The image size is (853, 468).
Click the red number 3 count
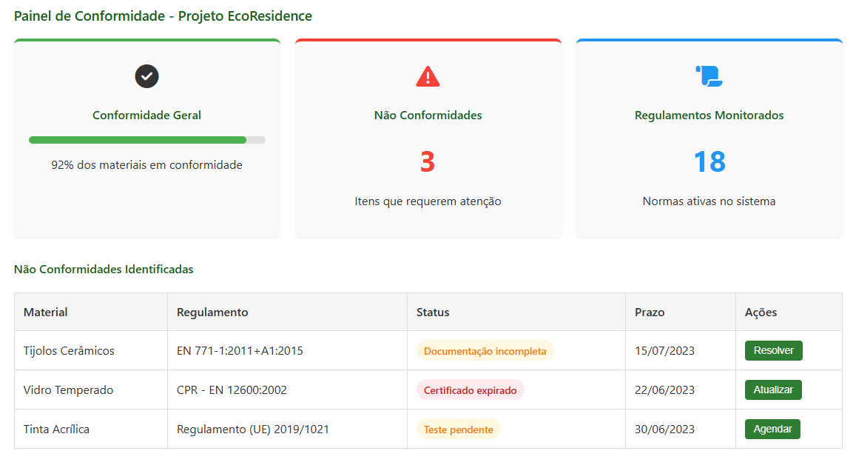[428, 162]
